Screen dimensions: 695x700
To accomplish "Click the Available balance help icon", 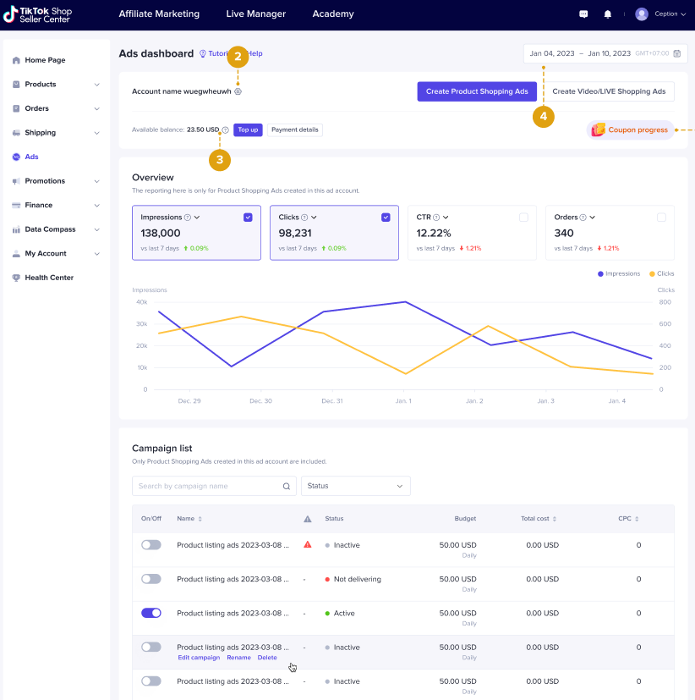I will point(226,130).
